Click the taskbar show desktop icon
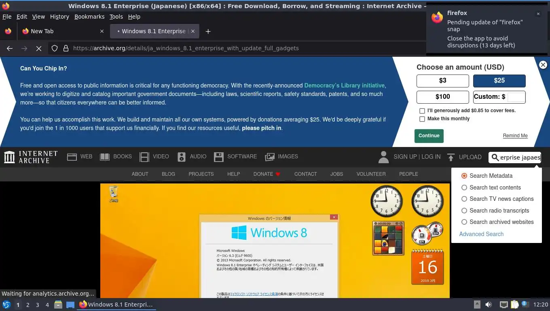Viewport: 550px width, 311px height. [70, 305]
